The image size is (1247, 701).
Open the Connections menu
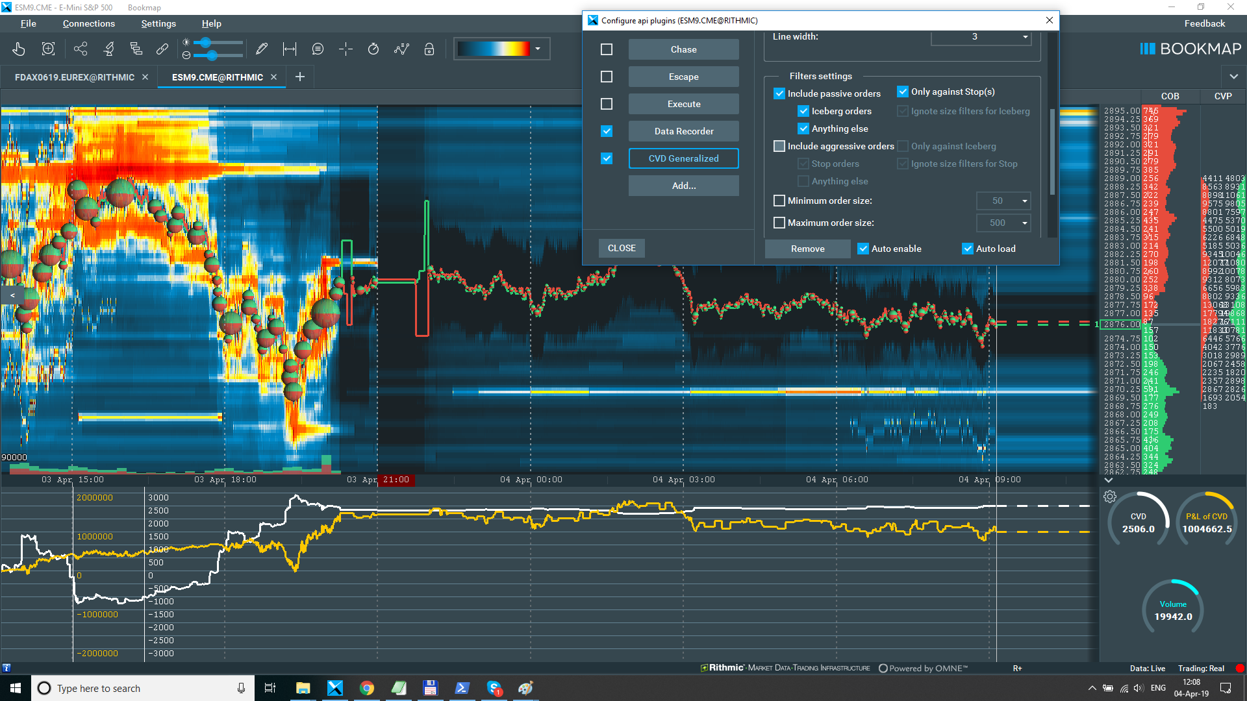coord(89,23)
